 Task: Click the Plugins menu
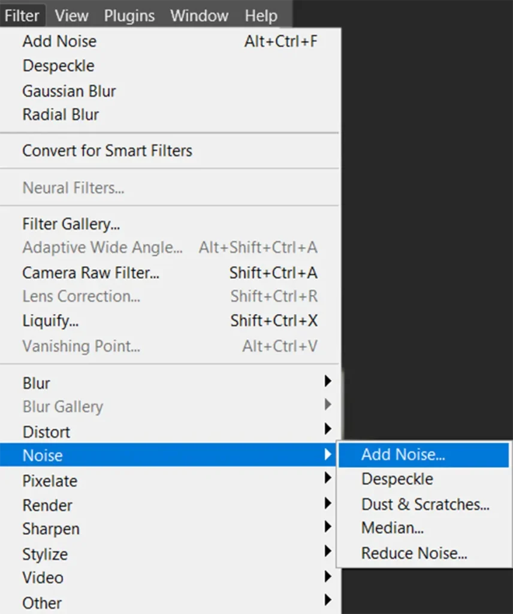[x=131, y=16]
